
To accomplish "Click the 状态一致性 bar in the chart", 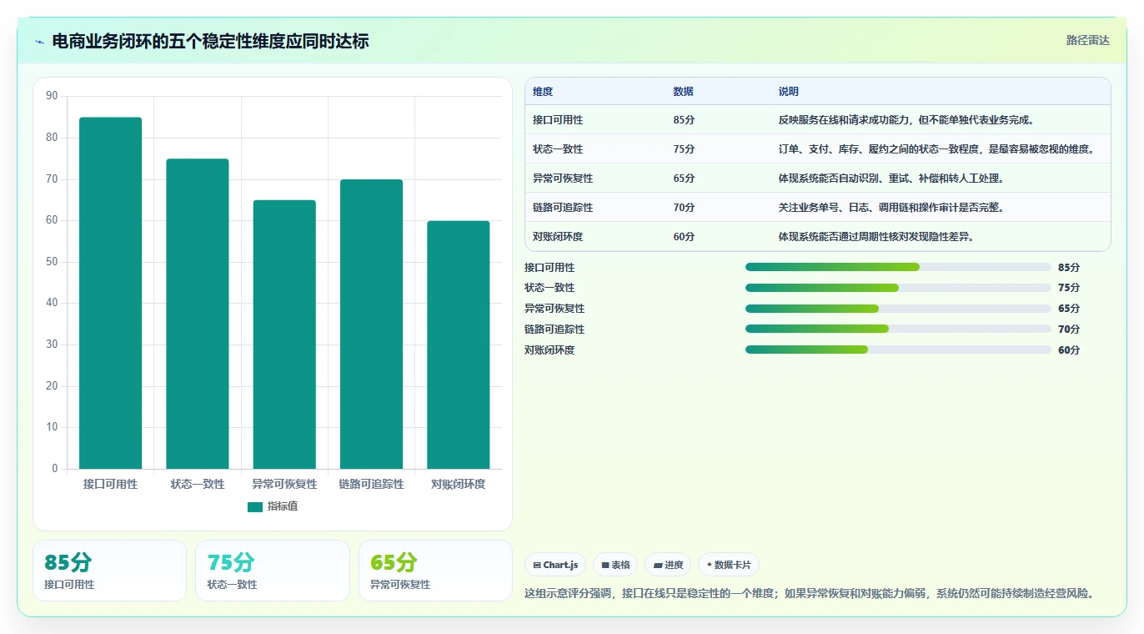I will click(x=198, y=314).
